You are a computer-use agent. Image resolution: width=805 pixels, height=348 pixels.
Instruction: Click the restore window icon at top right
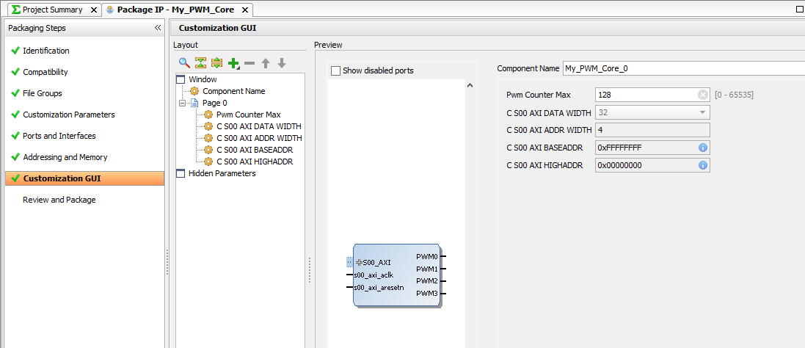tap(798, 9)
